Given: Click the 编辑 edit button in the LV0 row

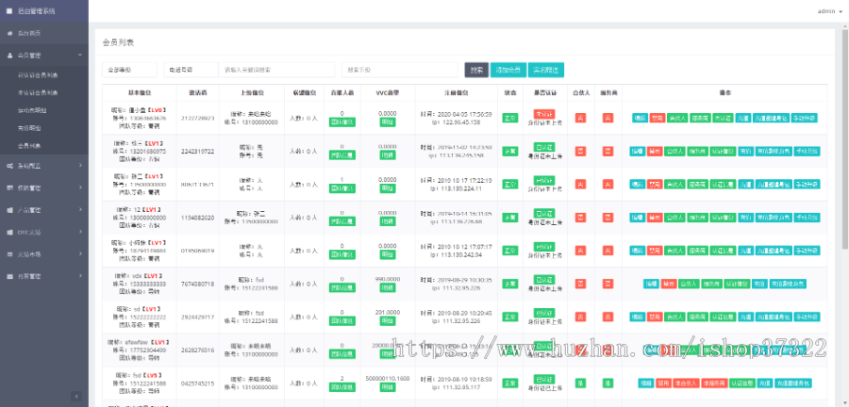Looking at the screenshot, I should pyautogui.click(x=640, y=118).
